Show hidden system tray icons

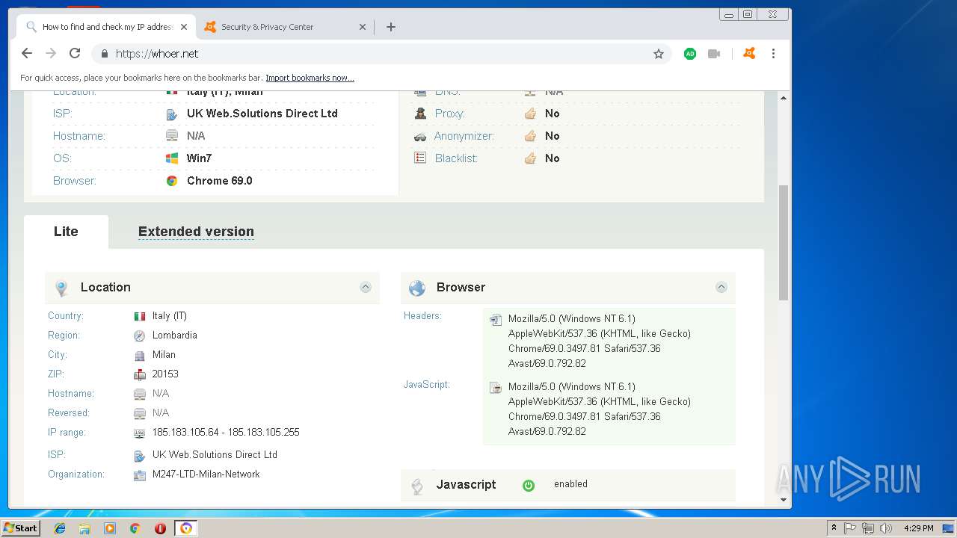834,528
